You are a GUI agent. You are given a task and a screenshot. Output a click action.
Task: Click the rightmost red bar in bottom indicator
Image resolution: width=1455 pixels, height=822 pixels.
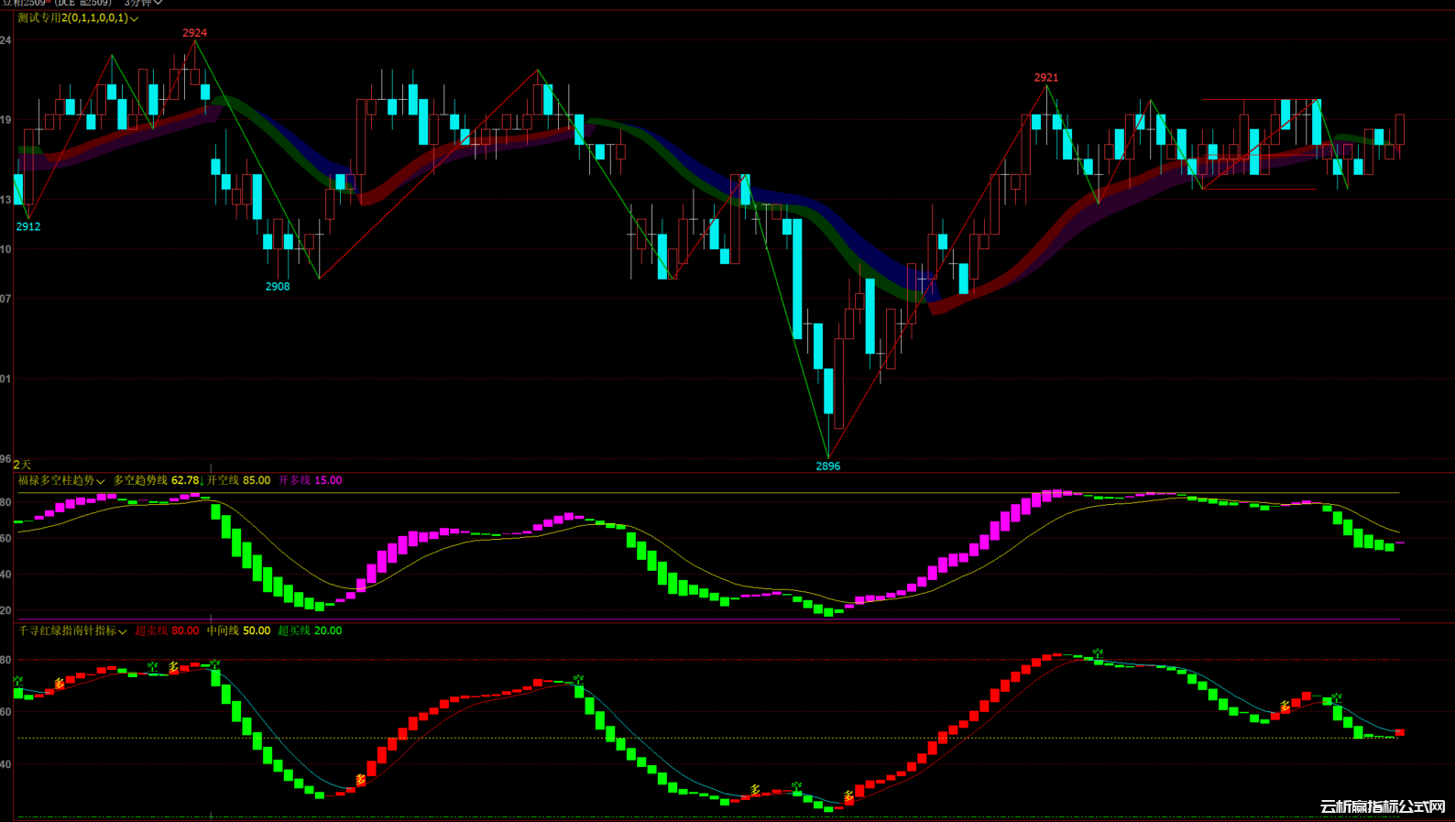coord(1399,732)
